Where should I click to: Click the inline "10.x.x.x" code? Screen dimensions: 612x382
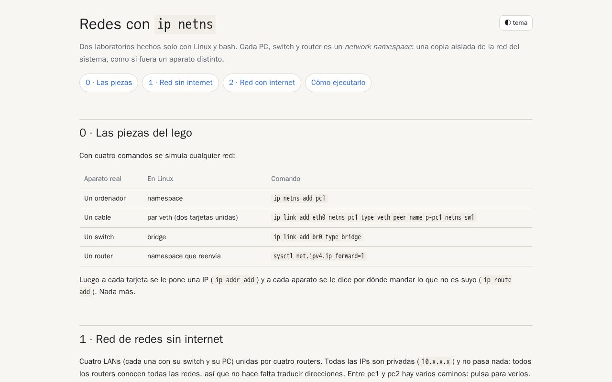pyautogui.click(x=436, y=361)
